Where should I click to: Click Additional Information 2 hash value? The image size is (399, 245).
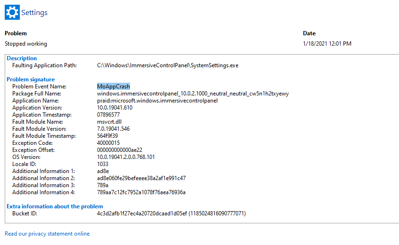pos(141,178)
